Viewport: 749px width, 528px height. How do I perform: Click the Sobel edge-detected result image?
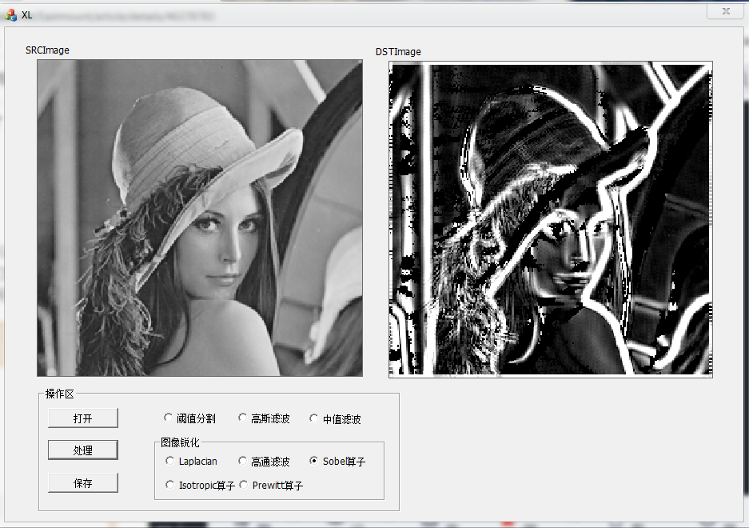coord(552,218)
